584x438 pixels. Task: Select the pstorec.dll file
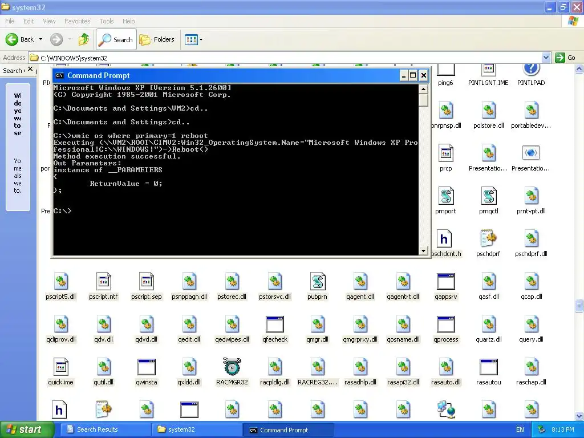[x=232, y=286]
